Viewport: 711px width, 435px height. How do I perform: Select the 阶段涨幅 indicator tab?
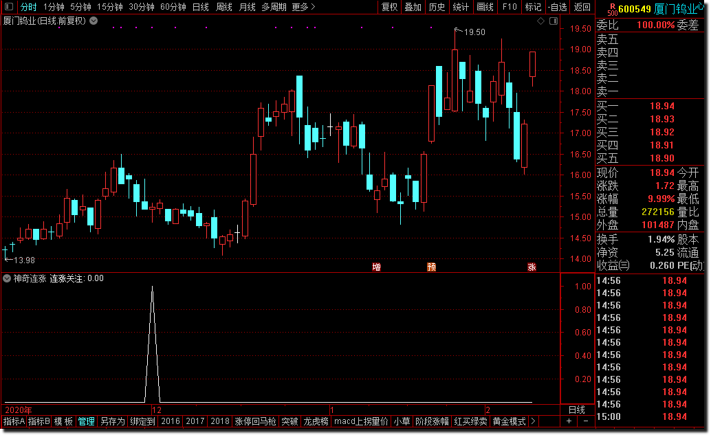pyautogui.click(x=432, y=421)
